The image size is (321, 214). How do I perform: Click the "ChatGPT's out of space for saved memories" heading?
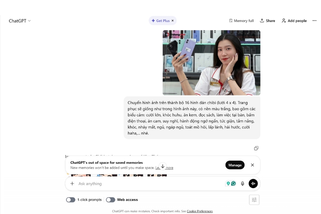(107, 163)
